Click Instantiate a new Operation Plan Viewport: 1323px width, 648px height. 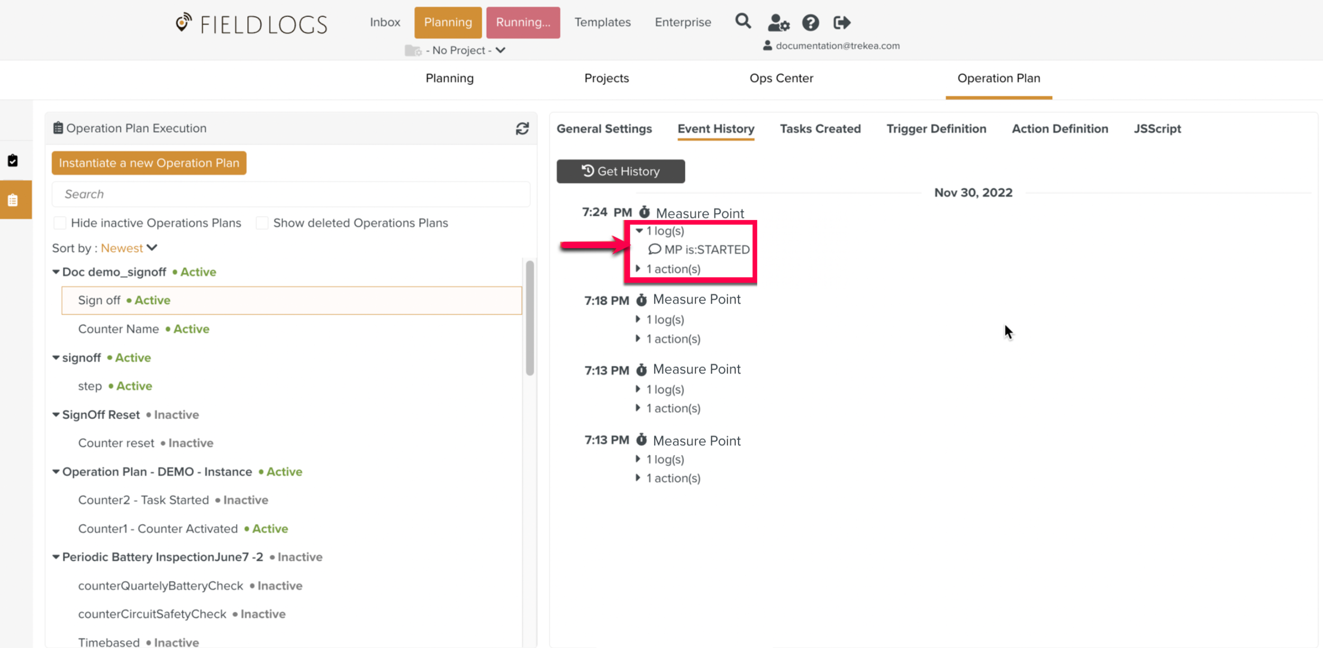pos(149,163)
